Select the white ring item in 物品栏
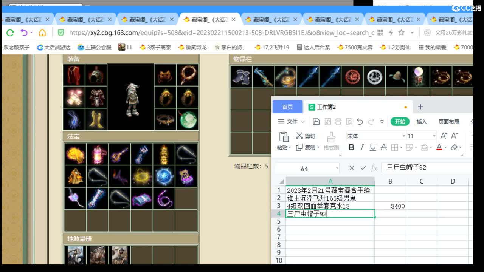The height and width of the screenshot is (272, 484). (374, 77)
